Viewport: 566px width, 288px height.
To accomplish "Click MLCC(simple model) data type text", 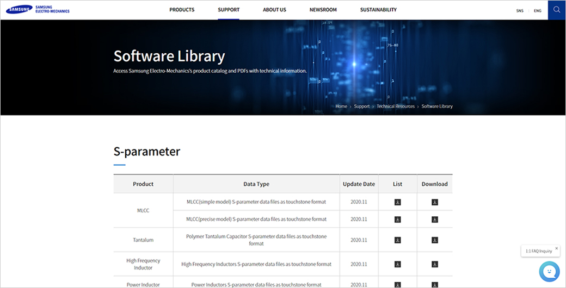I will (x=256, y=202).
